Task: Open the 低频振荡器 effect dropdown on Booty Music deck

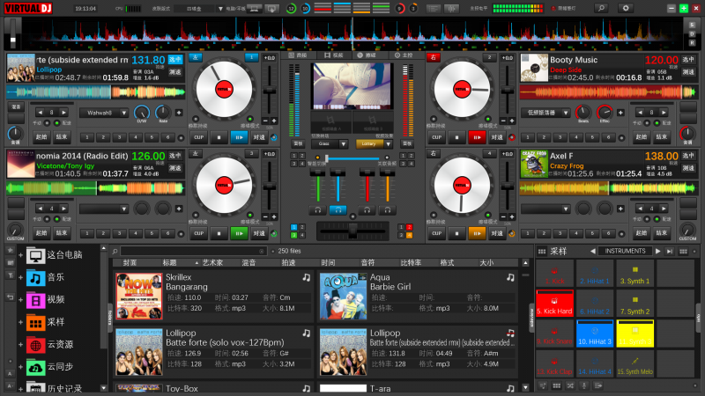Action: click(545, 113)
